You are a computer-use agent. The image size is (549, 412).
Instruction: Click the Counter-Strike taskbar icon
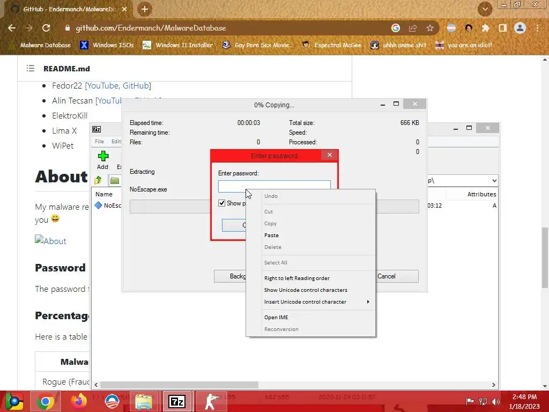pos(211,401)
